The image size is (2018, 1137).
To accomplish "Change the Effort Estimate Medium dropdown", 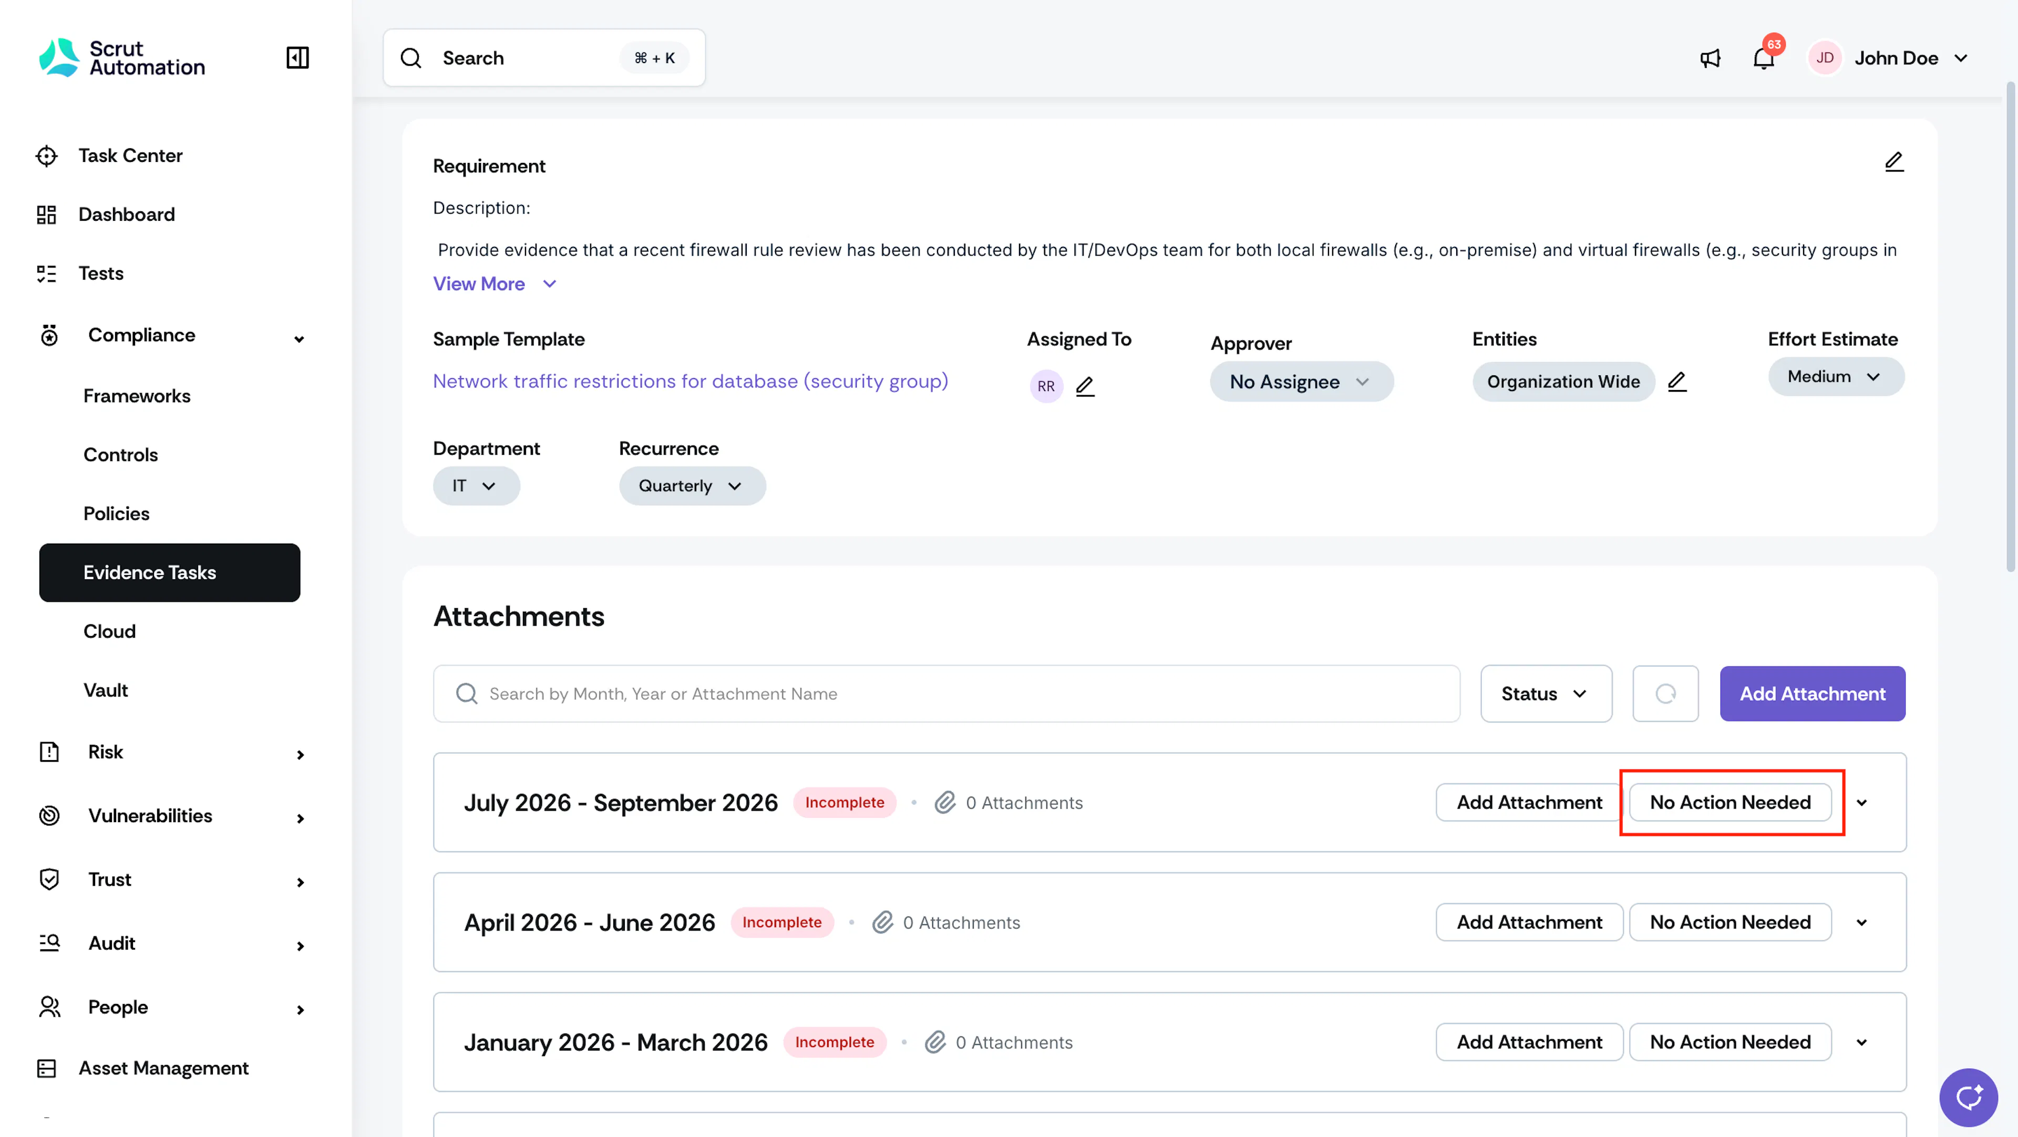I will (x=1836, y=377).
